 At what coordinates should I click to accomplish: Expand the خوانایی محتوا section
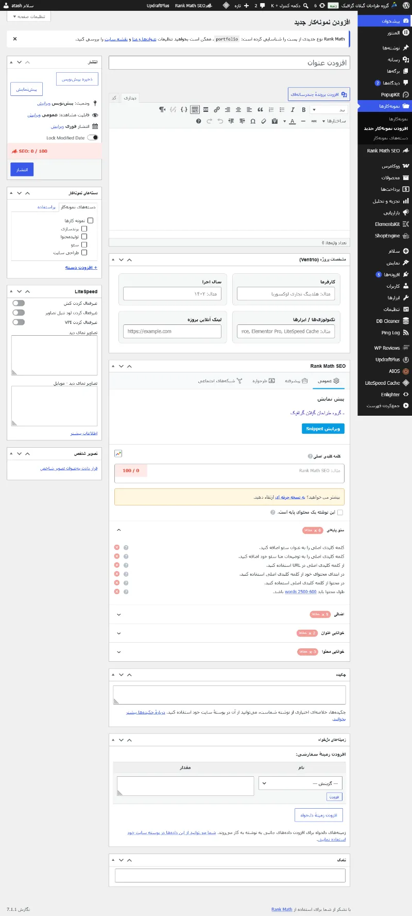click(119, 652)
